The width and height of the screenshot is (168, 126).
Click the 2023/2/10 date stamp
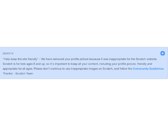click(8, 54)
